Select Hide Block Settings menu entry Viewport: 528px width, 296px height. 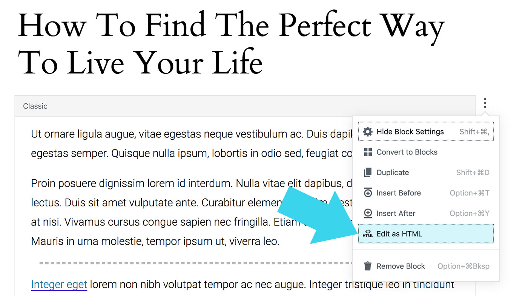[426, 132]
